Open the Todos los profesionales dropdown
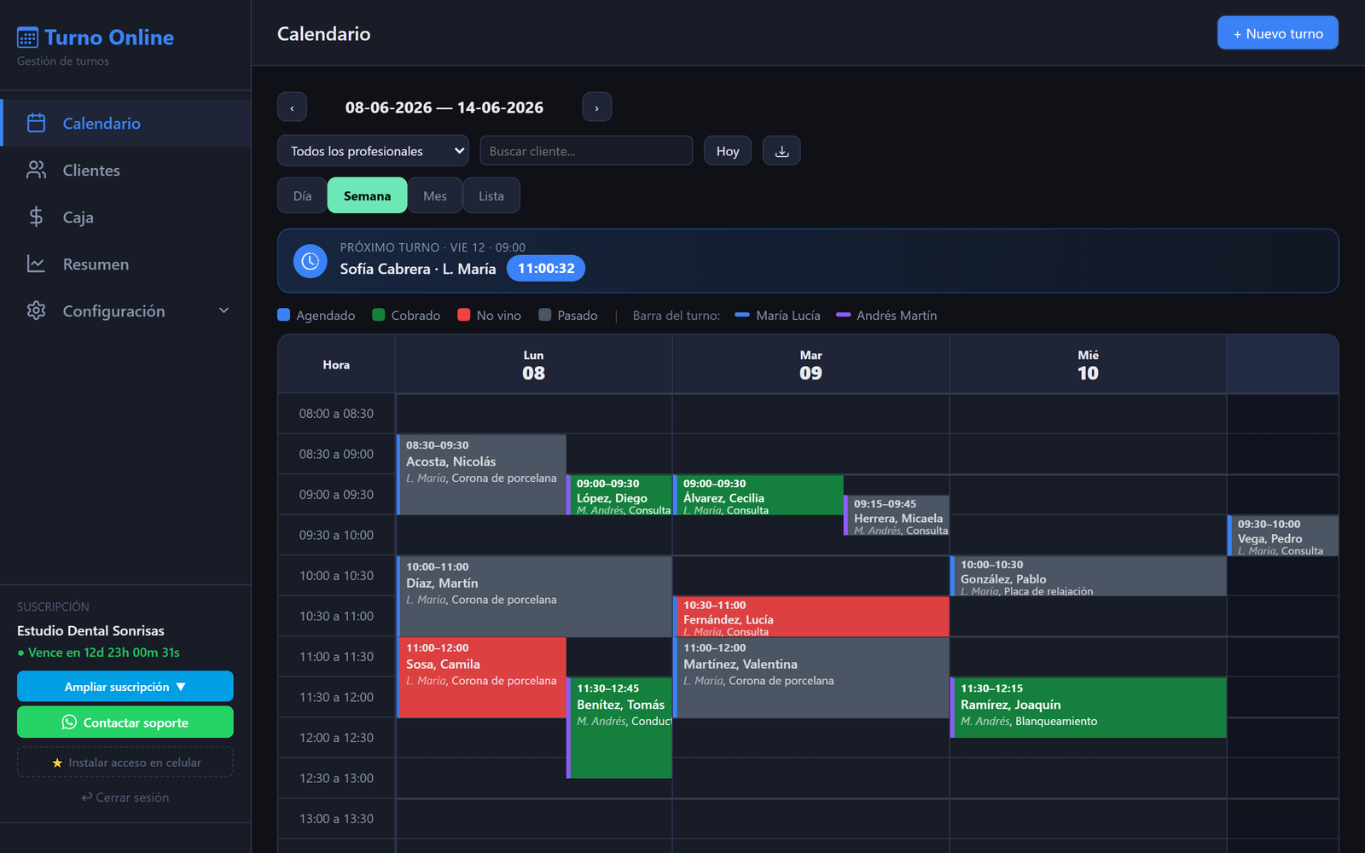This screenshot has height=853, width=1365. (x=373, y=151)
